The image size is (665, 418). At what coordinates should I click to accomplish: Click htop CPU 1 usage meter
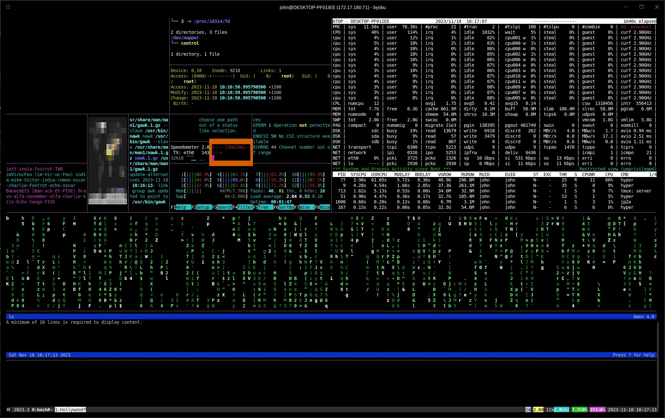tap(196, 174)
